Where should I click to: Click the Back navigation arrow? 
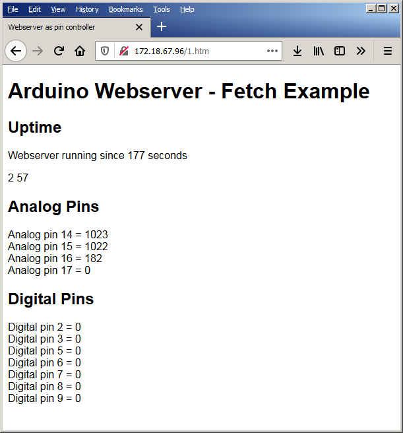(16, 51)
